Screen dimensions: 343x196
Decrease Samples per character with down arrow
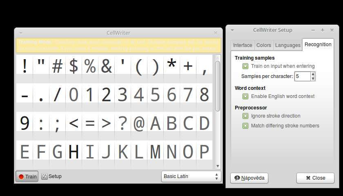[x=313, y=78]
